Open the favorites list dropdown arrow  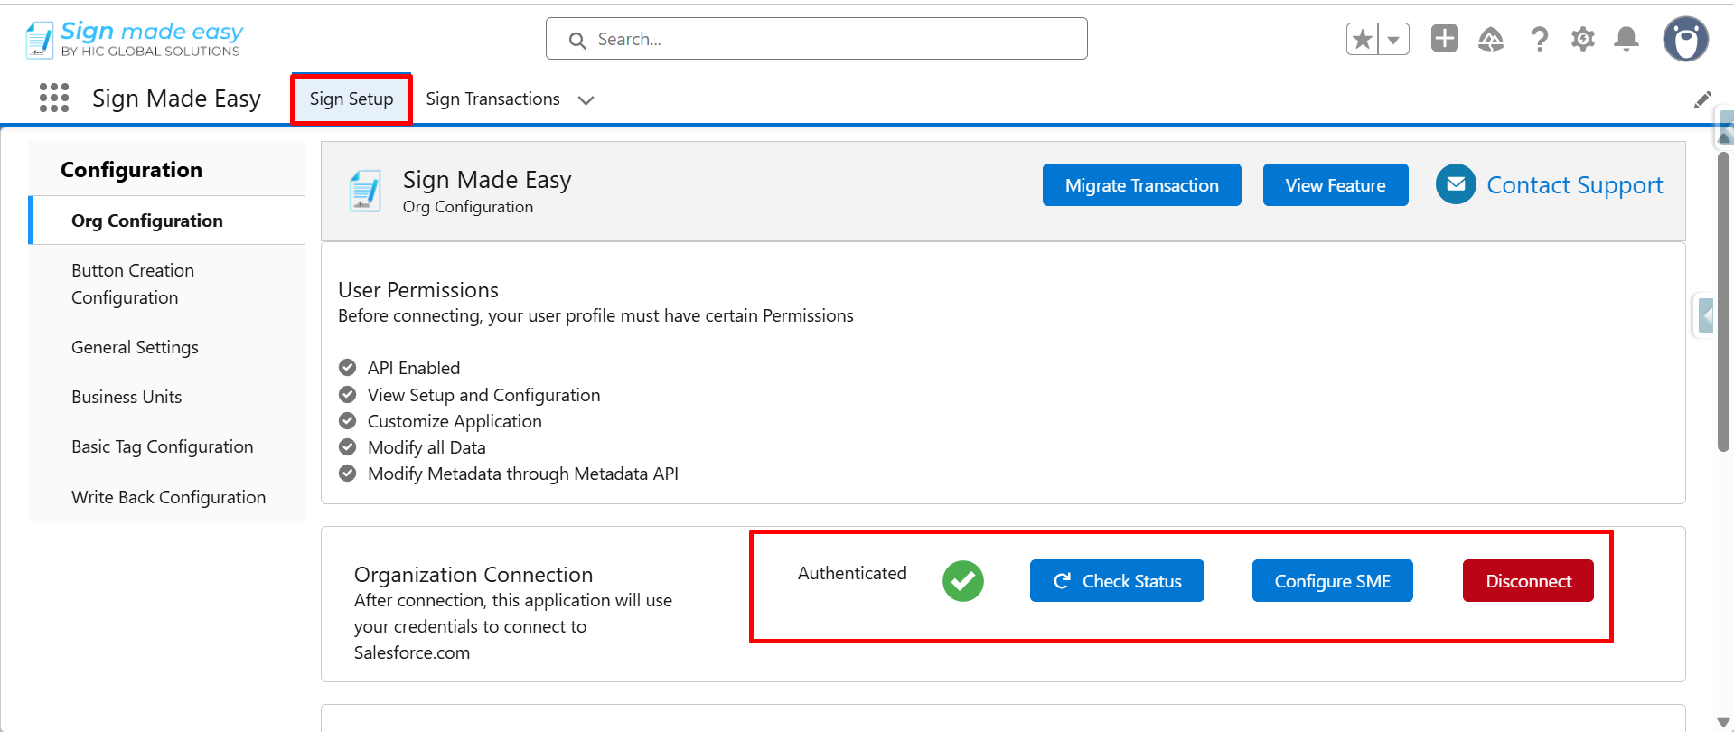[1393, 39]
